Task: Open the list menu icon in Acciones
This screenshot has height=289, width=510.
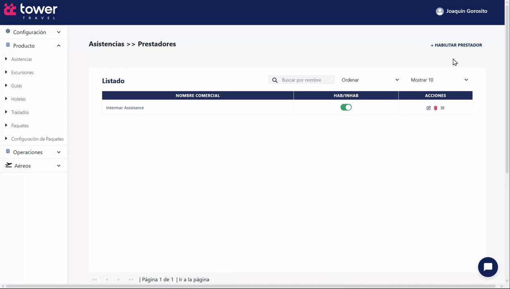Action: click(x=443, y=108)
